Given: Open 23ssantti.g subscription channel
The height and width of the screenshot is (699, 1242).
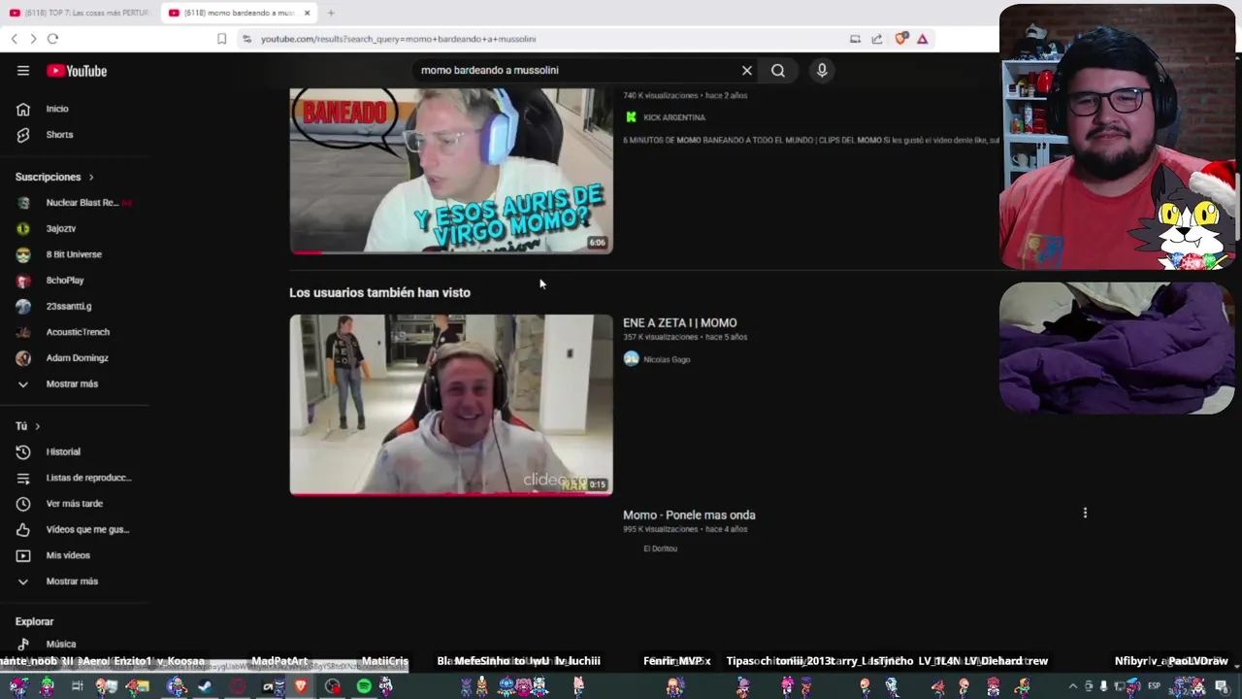Looking at the screenshot, I should pyautogui.click(x=69, y=306).
